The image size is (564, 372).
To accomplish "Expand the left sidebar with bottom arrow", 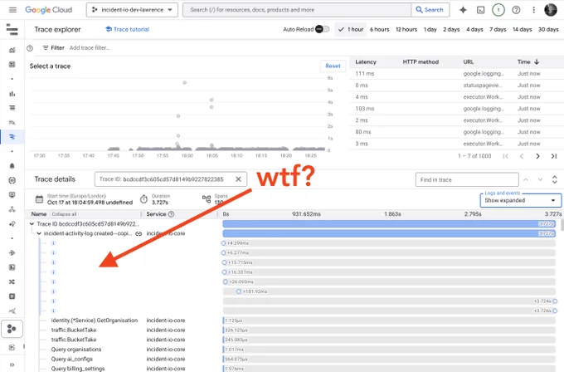I will 12,365.
